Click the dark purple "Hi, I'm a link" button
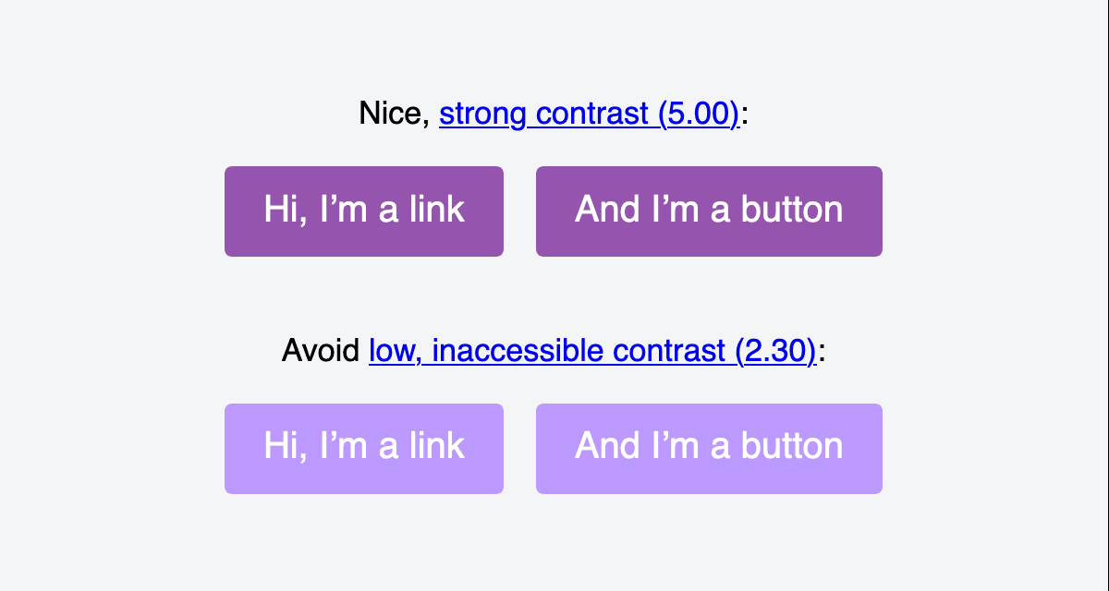 [x=364, y=211]
